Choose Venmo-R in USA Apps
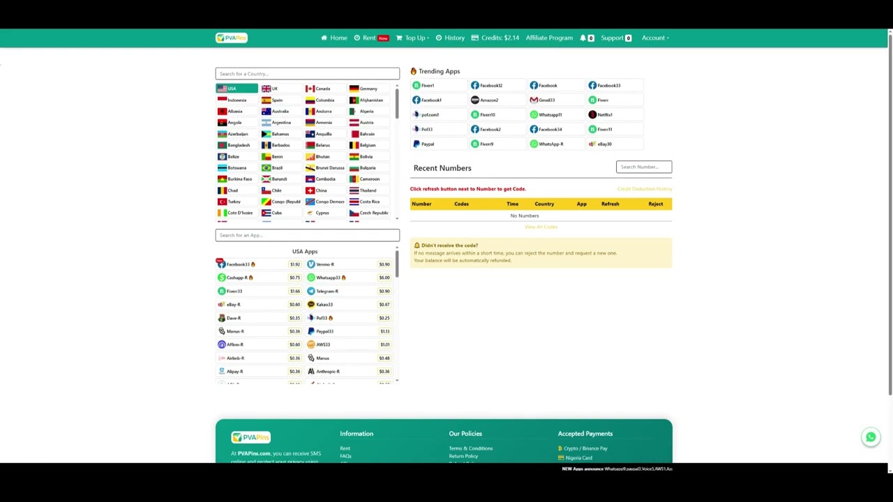The width and height of the screenshot is (893, 502). (349, 264)
